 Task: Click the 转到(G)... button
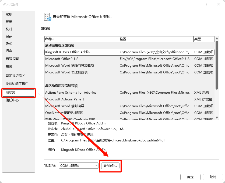[x=110, y=166]
